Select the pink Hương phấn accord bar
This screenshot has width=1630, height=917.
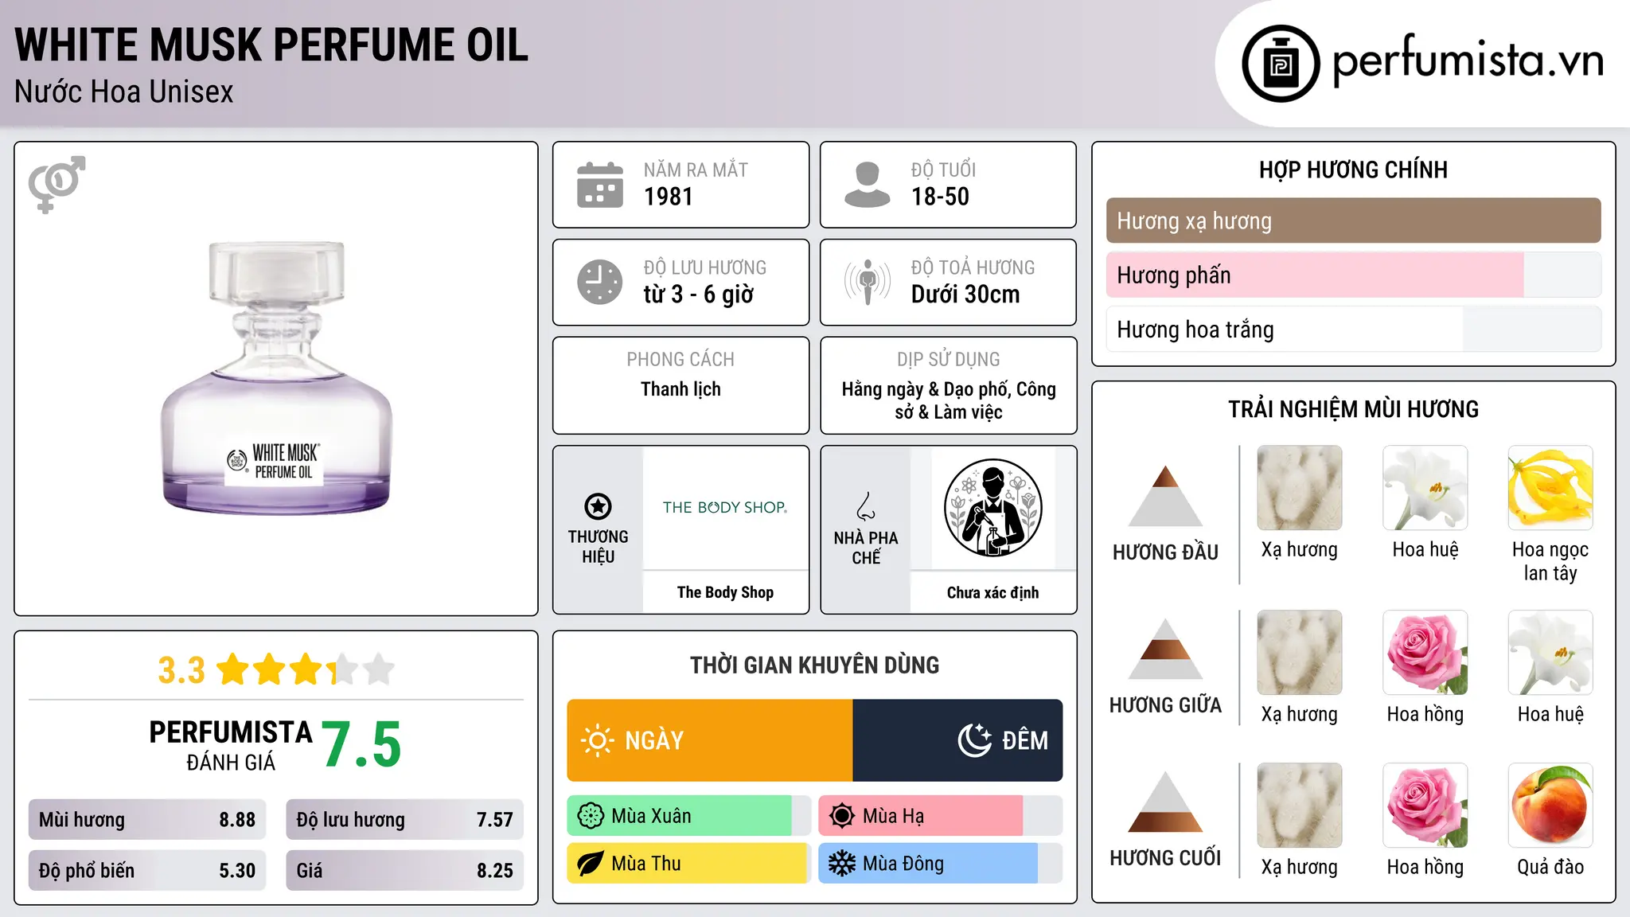1353,275
